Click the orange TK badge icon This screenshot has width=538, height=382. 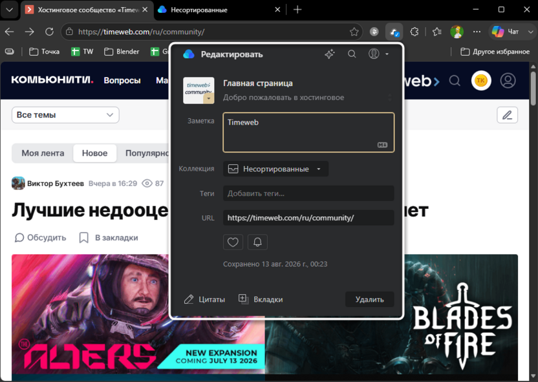tap(481, 81)
